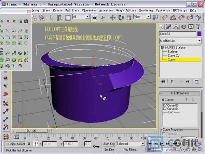This screenshot has height=154, width=205.
Task: Click the Select and Manipulate tool
Action: (103, 18)
